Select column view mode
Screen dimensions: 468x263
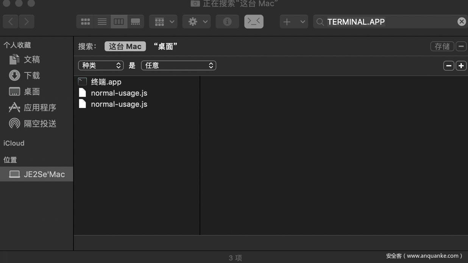pyautogui.click(x=119, y=22)
